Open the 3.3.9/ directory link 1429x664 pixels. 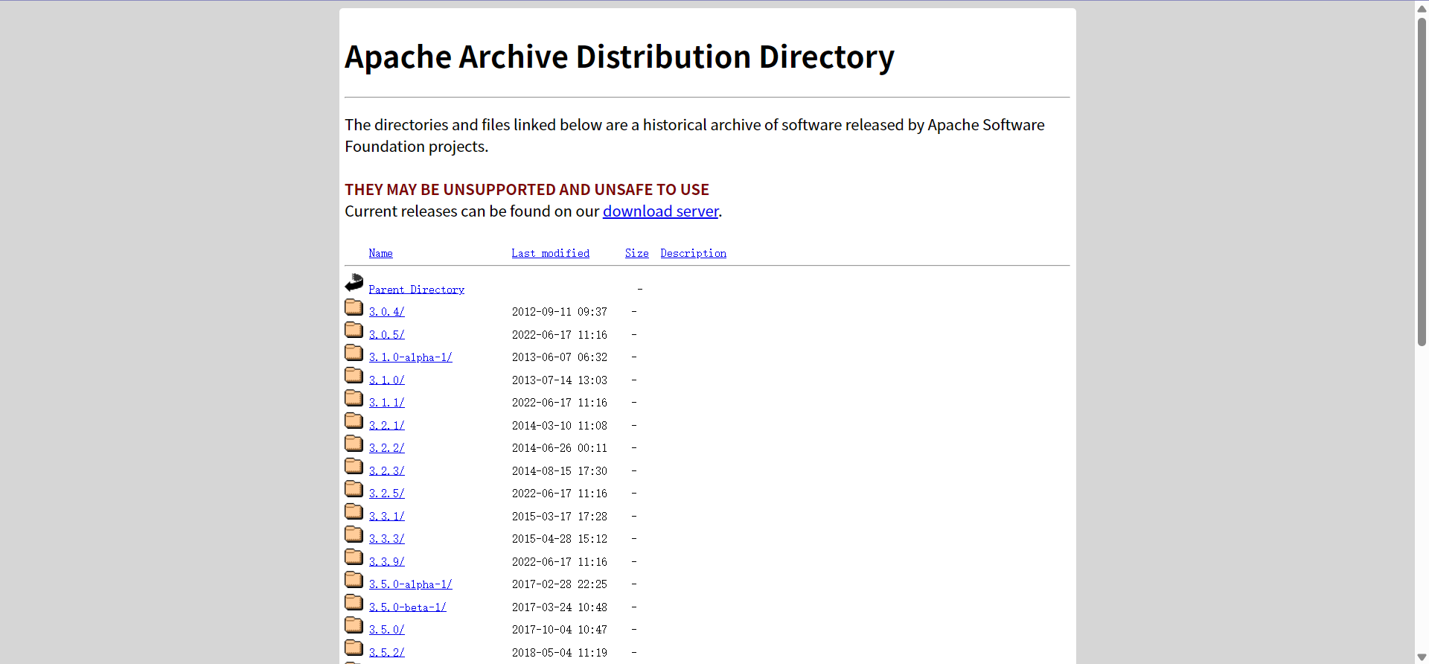point(386,562)
